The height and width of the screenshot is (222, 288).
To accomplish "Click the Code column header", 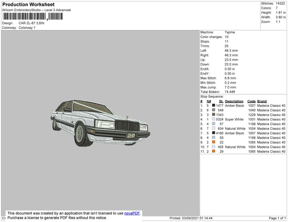I will [251, 101].
